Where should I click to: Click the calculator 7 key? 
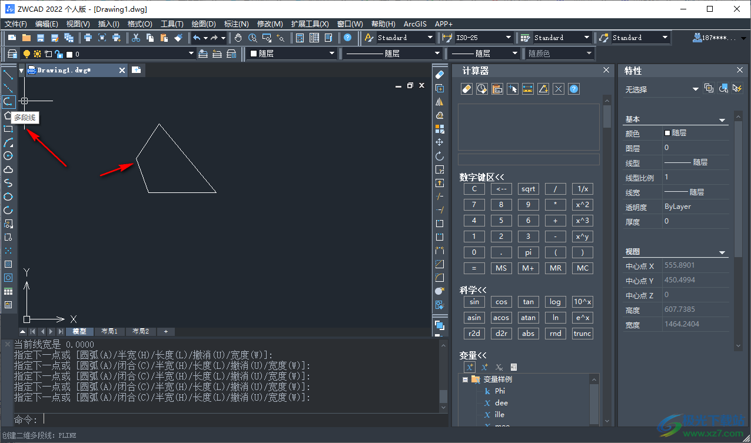[x=474, y=205]
